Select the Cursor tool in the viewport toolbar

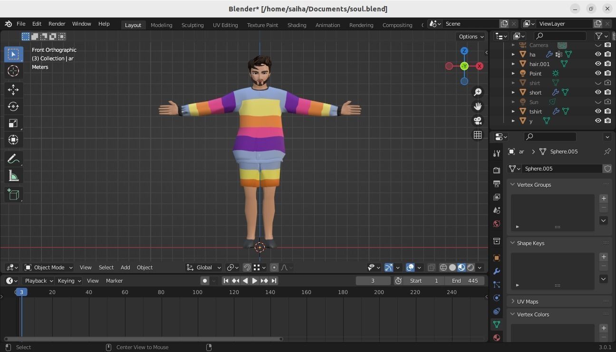coord(13,71)
